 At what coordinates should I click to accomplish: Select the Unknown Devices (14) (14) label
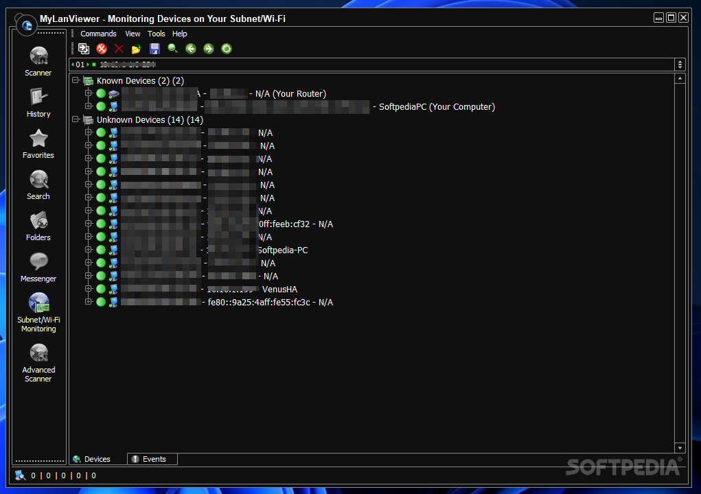pyautogui.click(x=150, y=119)
